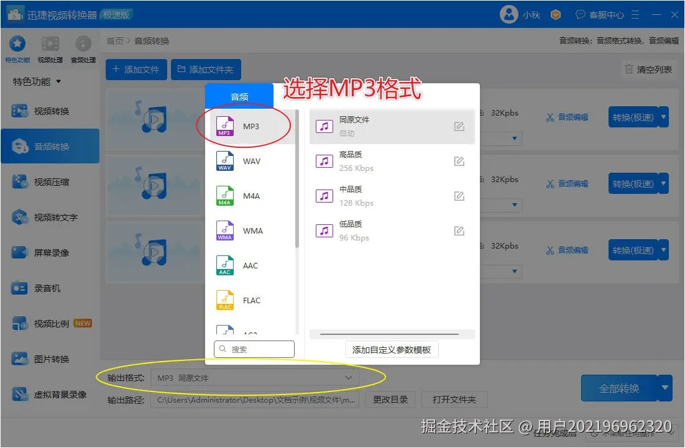The width and height of the screenshot is (685, 448).
Task: Play the second audio file thumbnail
Action: tap(154, 185)
